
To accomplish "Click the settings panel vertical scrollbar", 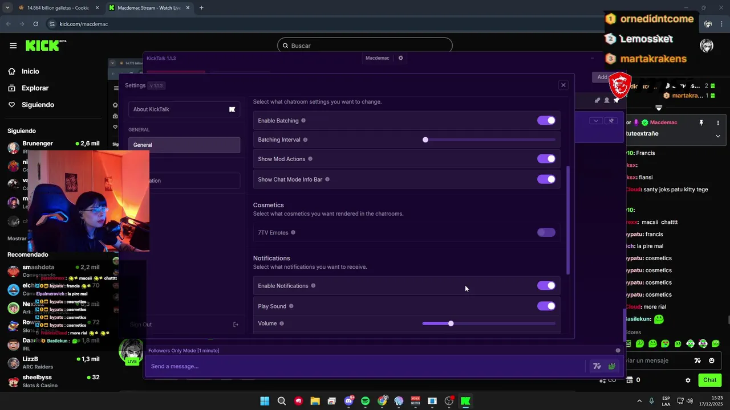I will [568, 220].
